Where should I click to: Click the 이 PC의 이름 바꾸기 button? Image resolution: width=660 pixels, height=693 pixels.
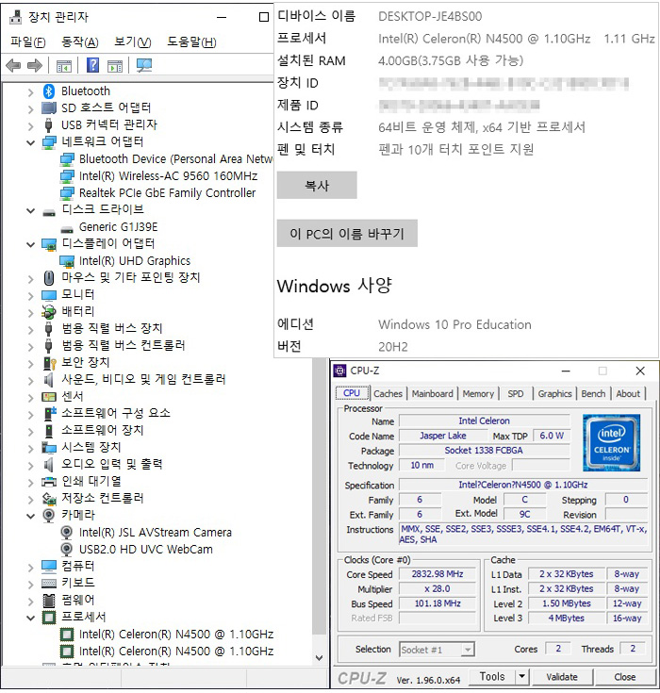click(347, 234)
